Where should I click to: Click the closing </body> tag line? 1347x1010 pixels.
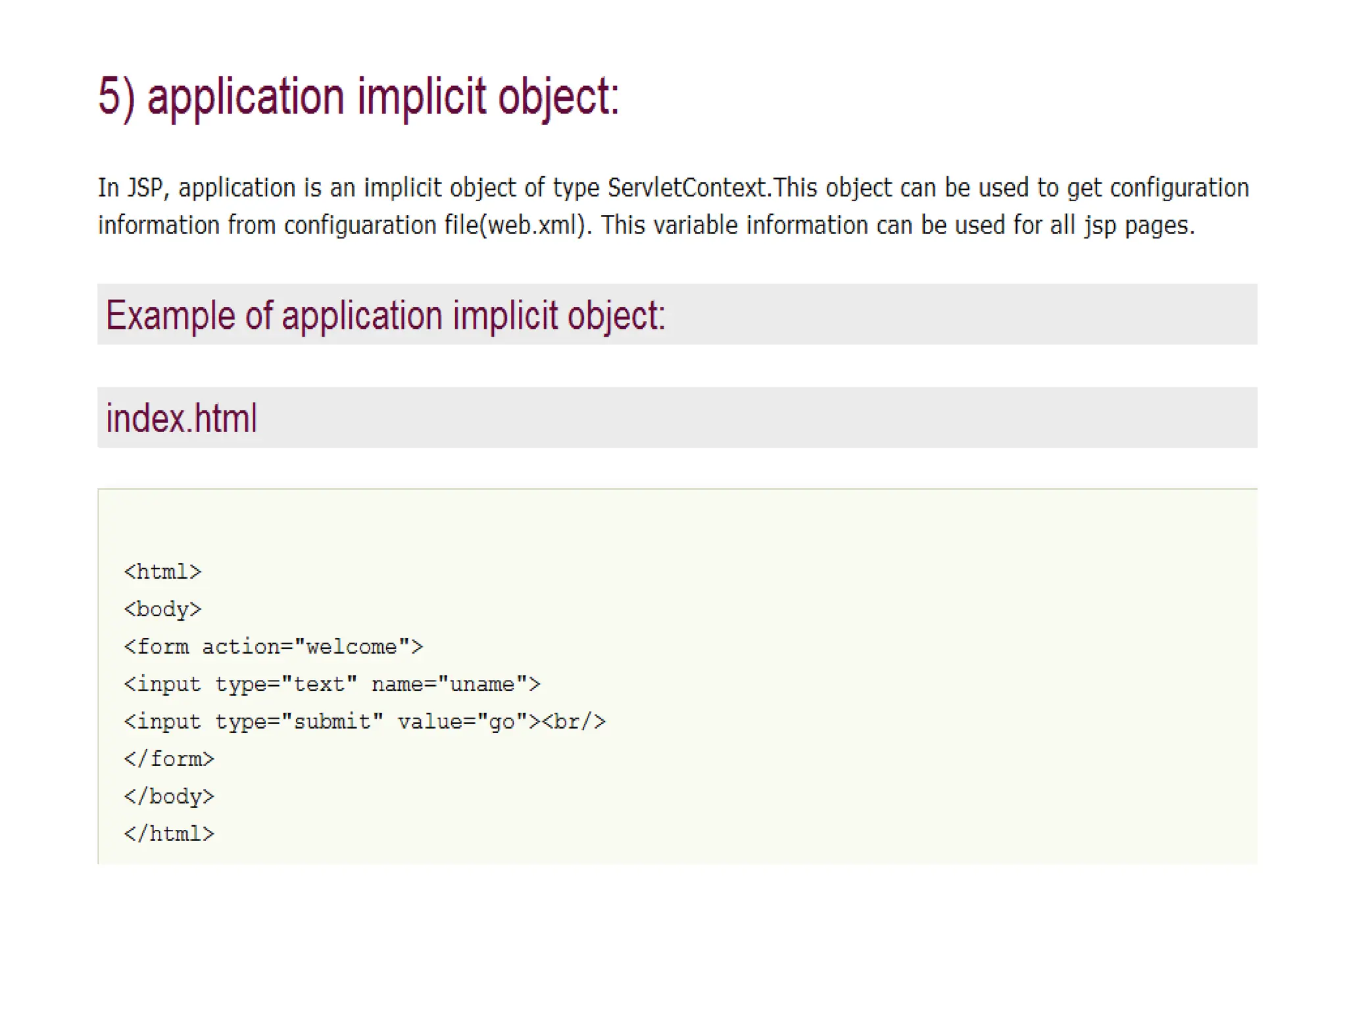pyautogui.click(x=169, y=796)
